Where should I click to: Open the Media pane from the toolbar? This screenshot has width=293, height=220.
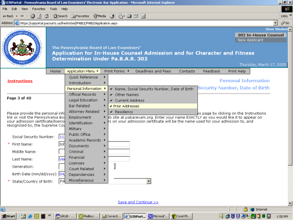pos(100,16)
